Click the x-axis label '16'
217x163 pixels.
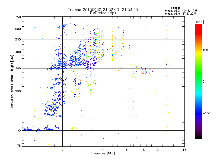coord(184,150)
